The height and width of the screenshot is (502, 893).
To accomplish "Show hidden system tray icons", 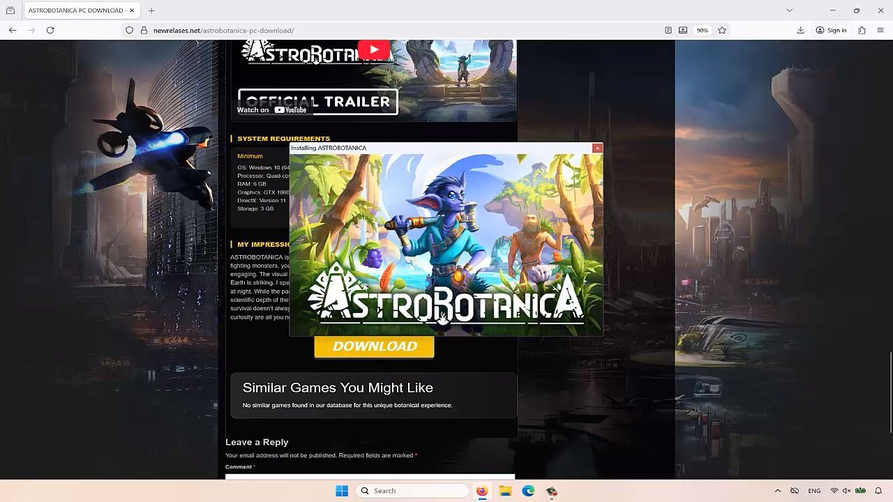I will tap(777, 491).
